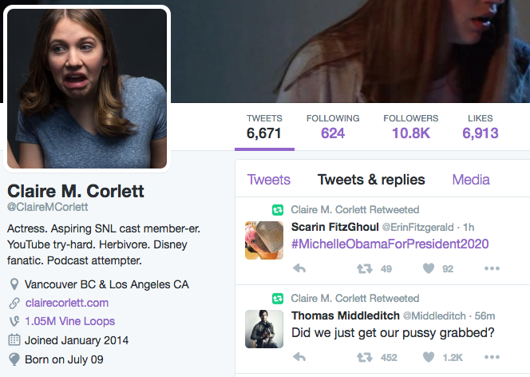Open the 6,913 Likes list

(481, 127)
